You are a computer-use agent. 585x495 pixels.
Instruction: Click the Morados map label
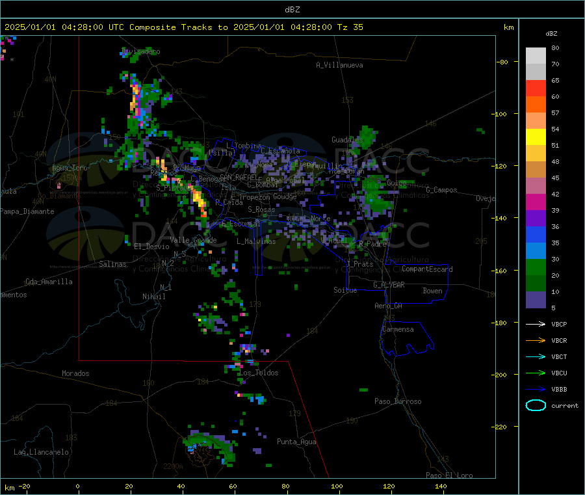75,373
